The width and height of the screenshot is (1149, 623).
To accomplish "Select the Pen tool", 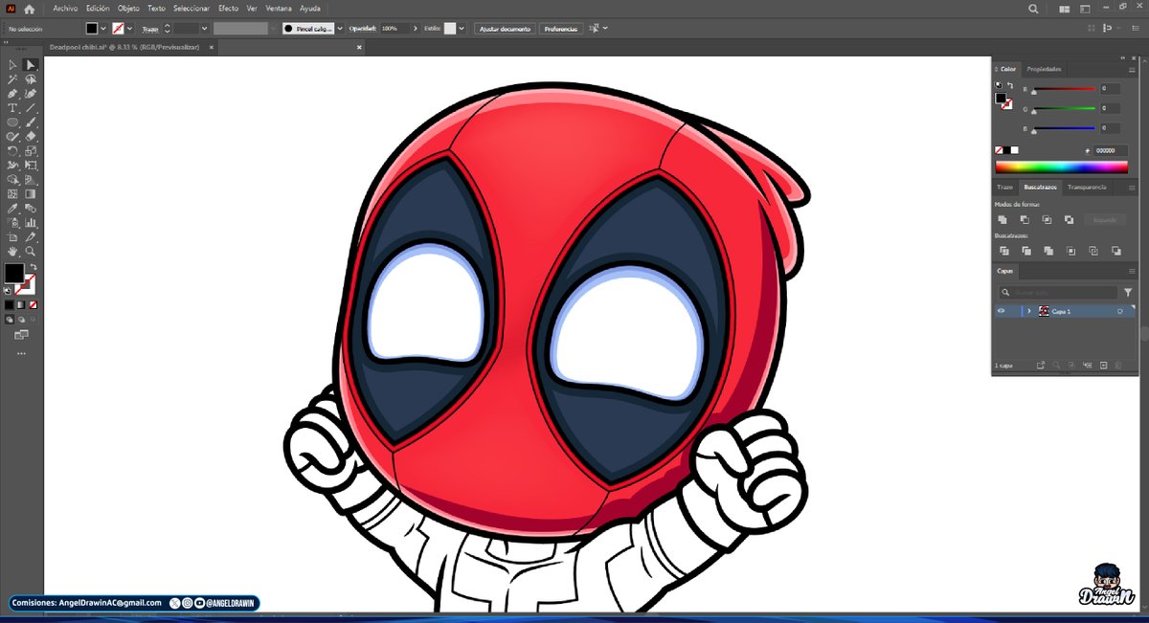I will 12,93.
